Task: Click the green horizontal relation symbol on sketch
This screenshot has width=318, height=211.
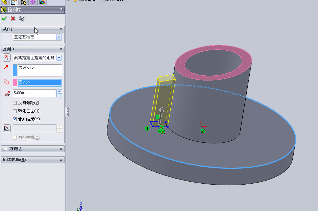Action: [157, 117]
